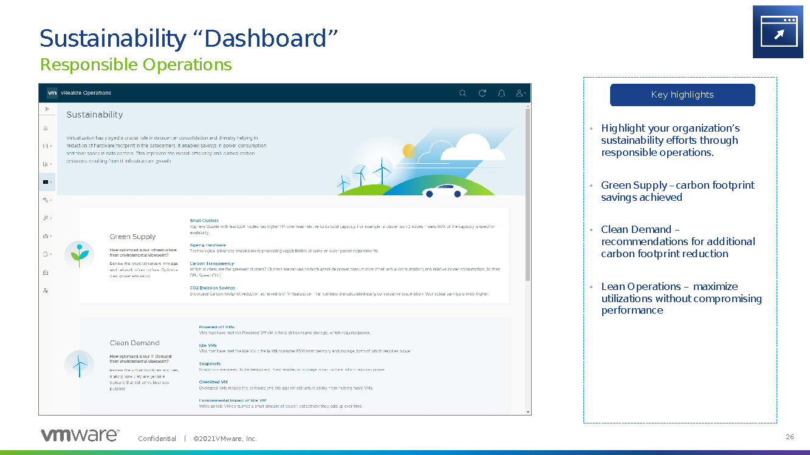Image resolution: width=810 pixels, height=455 pixels.
Task: Click the presentation arrow icon at top right
Action: [x=778, y=32]
